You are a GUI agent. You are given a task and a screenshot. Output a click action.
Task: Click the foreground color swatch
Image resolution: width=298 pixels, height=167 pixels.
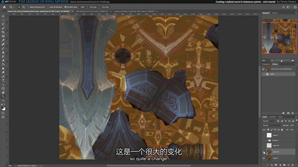click(x=2, y=107)
